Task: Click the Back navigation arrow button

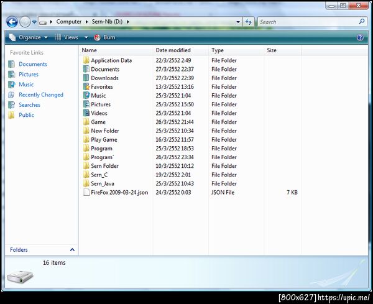Action: [x=12, y=22]
